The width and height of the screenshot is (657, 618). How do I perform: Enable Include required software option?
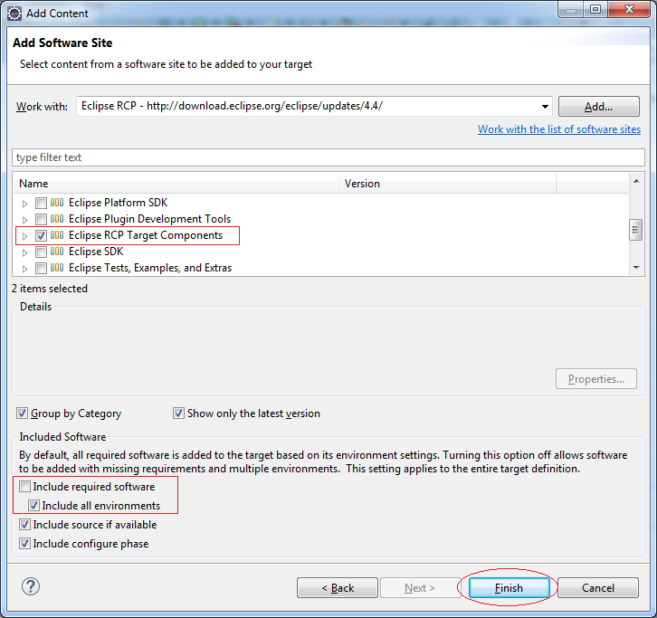[x=24, y=487]
